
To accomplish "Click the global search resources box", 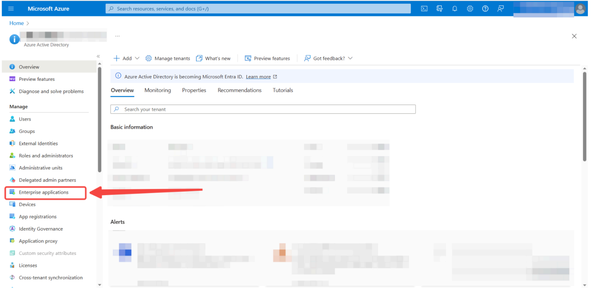I will (x=258, y=8).
